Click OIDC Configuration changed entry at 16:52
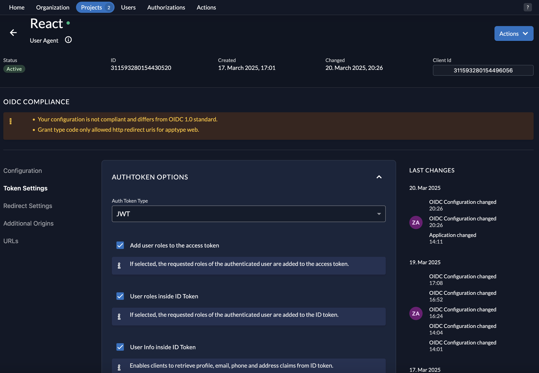This screenshot has width=539, height=373. click(463, 296)
